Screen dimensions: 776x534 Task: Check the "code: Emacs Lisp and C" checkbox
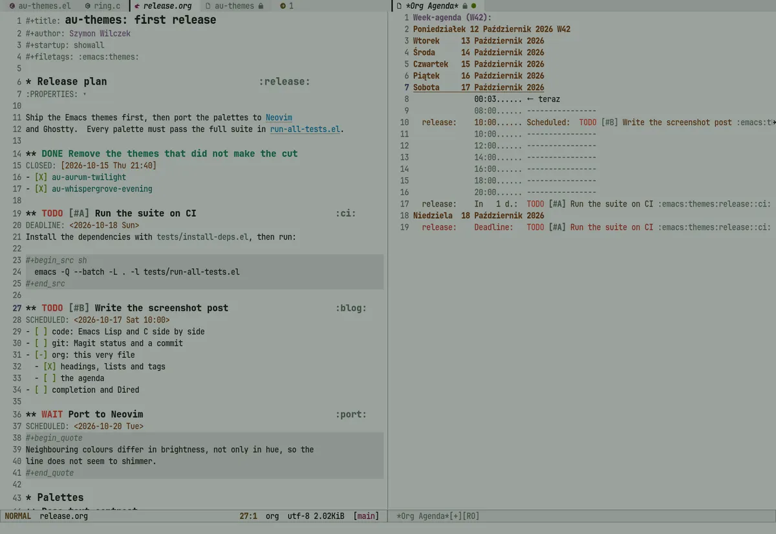click(41, 331)
